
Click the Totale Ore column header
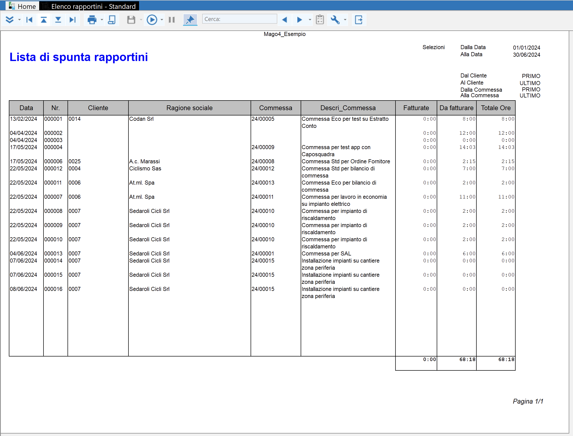tap(496, 108)
